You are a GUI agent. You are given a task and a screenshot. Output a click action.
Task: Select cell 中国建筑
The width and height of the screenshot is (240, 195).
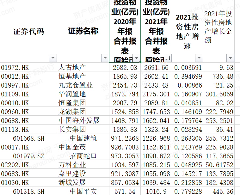(83, 138)
